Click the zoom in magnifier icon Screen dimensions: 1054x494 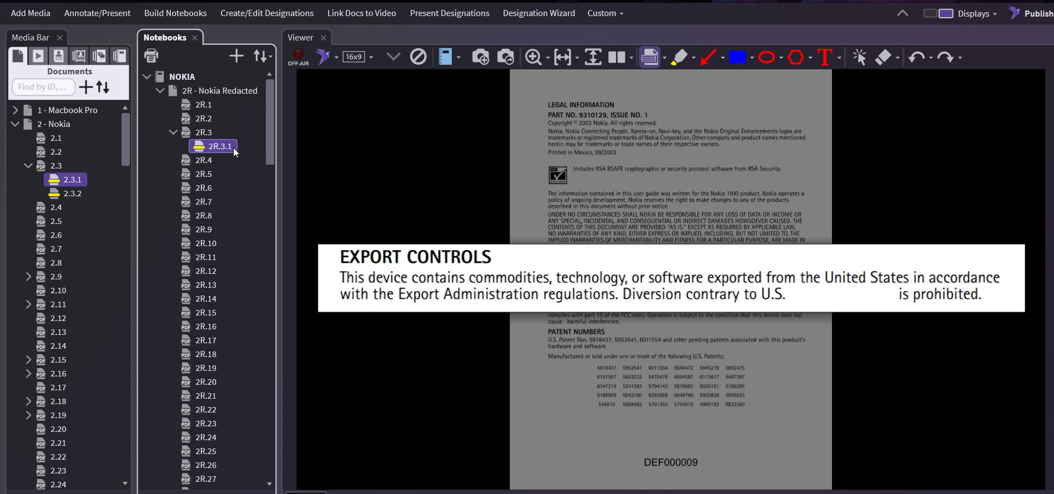tap(533, 57)
